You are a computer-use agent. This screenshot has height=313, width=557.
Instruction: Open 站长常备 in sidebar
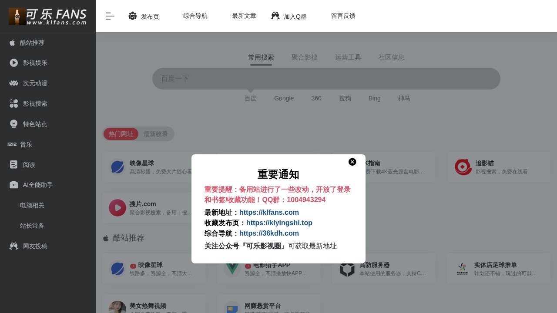click(32, 226)
